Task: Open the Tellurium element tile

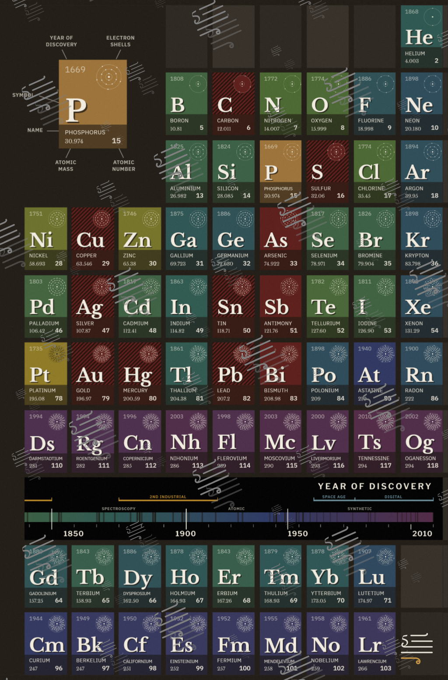Action: click(x=328, y=306)
